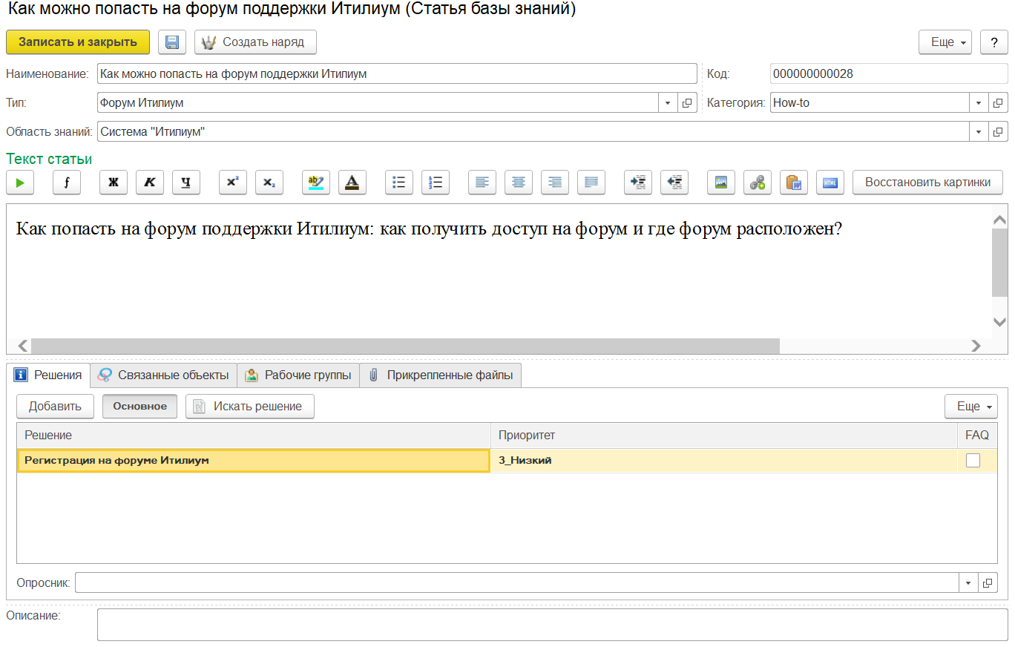Open the text highlight color picker
Image resolution: width=1015 pixels, height=647 pixels.
point(316,183)
